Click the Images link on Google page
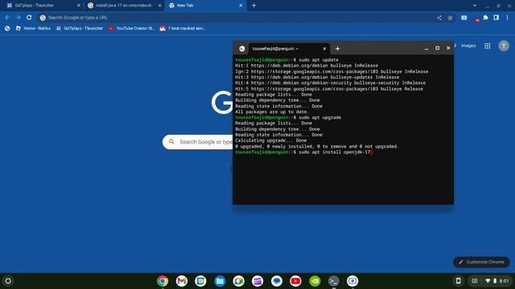This screenshot has height=289, width=515. pos(468,46)
